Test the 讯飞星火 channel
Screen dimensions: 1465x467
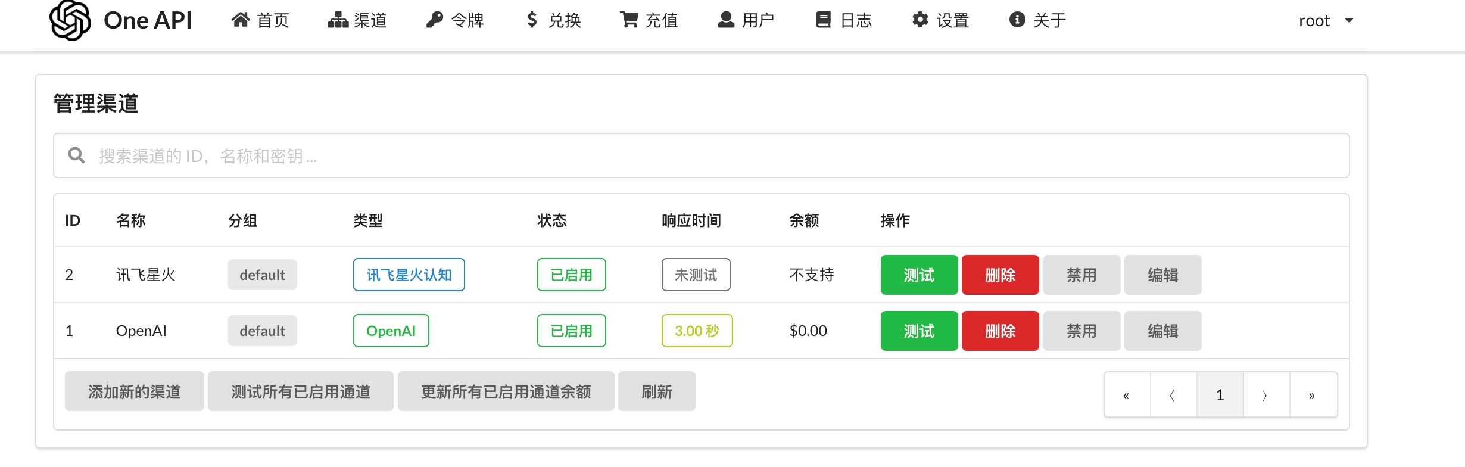pyautogui.click(x=919, y=275)
